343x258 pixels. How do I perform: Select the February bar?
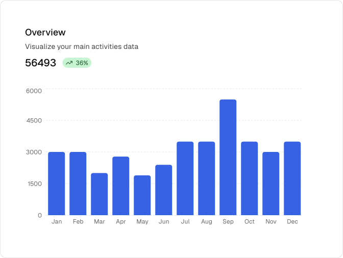point(78,184)
